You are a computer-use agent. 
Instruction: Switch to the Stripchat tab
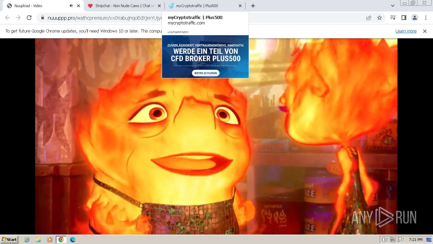point(124,6)
